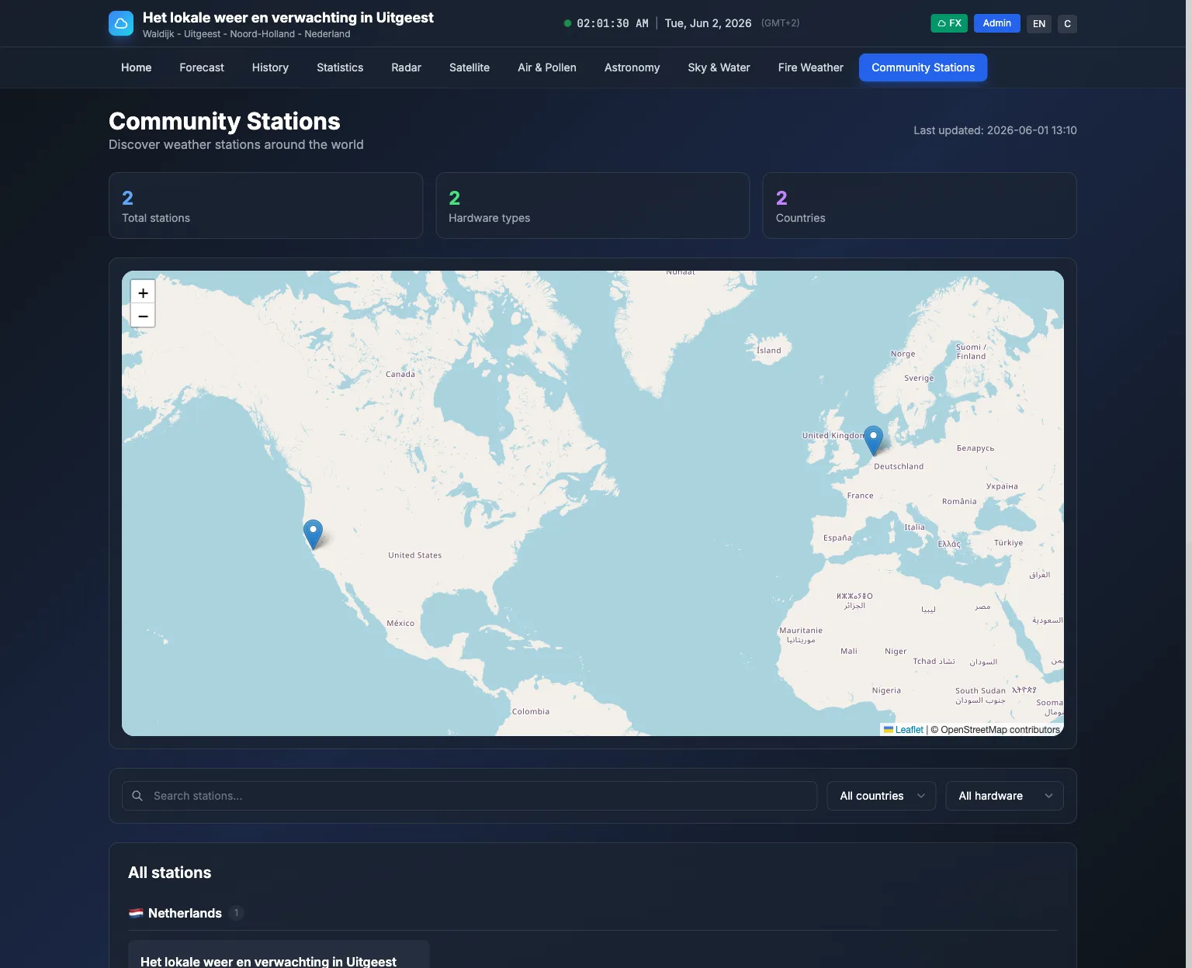Click the 02:01:30 AM clock

pyautogui.click(x=612, y=23)
